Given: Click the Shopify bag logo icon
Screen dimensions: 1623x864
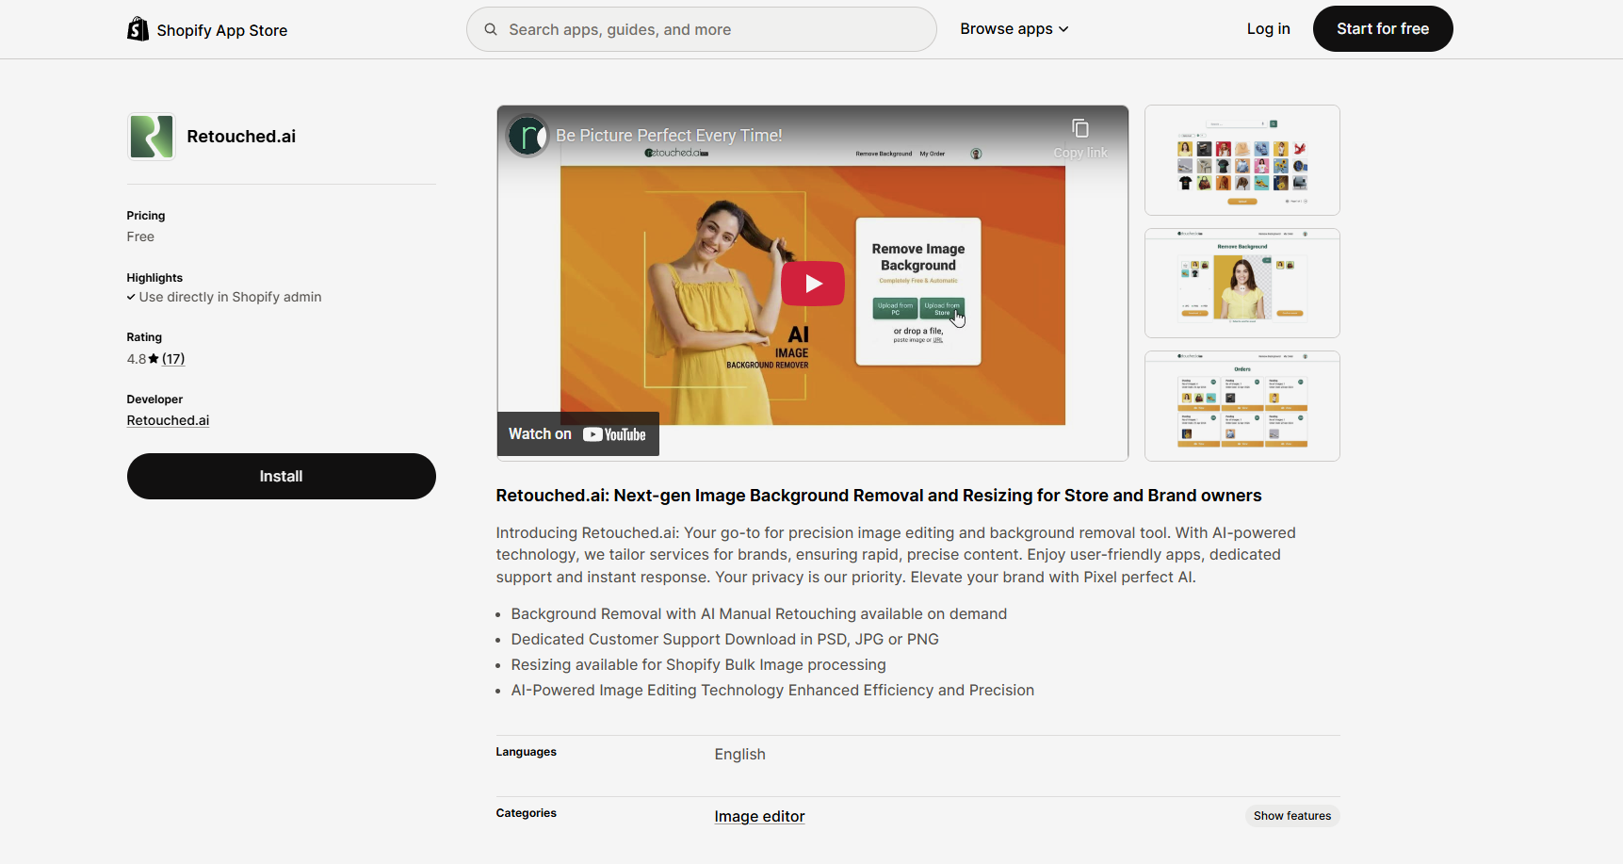Looking at the screenshot, I should (x=138, y=29).
